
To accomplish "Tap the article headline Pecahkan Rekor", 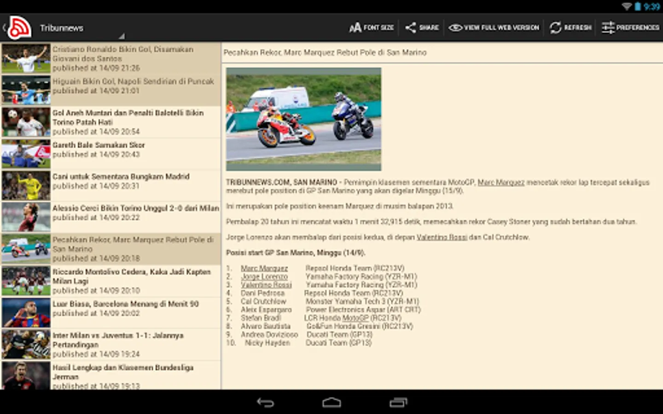I will [325, 52].
